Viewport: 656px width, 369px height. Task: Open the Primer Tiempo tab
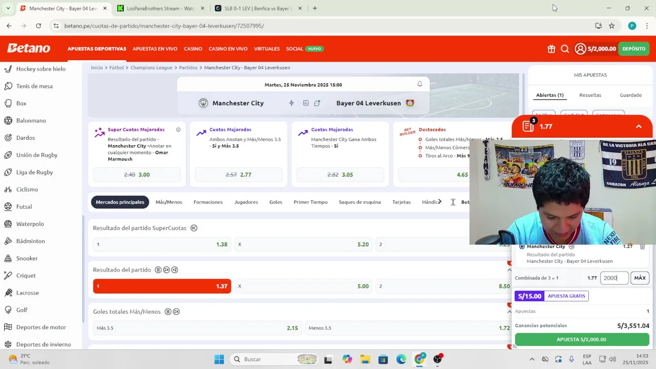tap(311, 202)
